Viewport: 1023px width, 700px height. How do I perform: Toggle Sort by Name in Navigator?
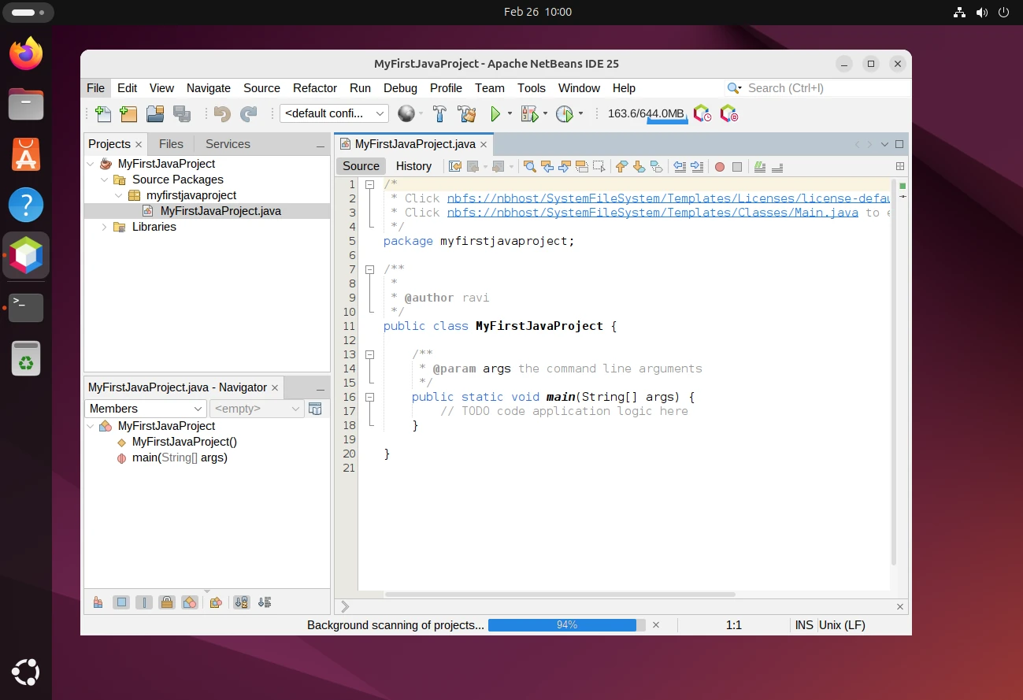[242, 602]
